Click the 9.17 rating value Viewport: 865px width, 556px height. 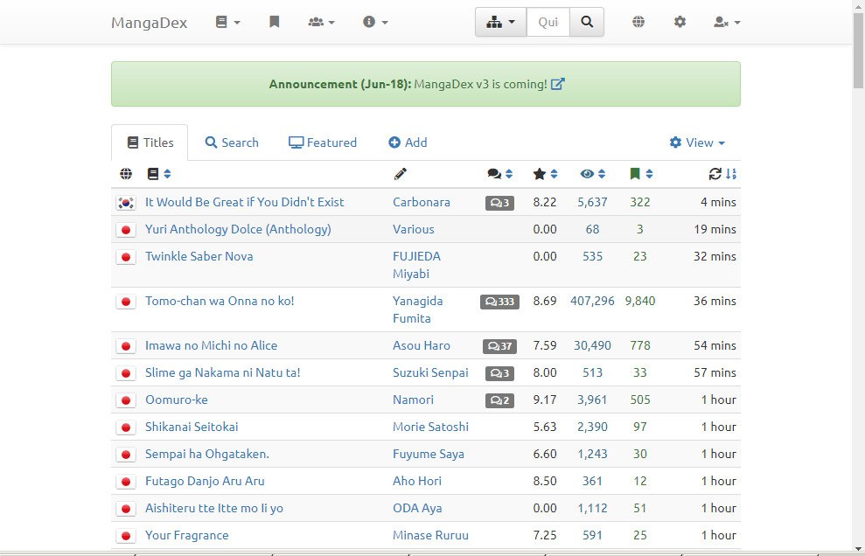545,400
